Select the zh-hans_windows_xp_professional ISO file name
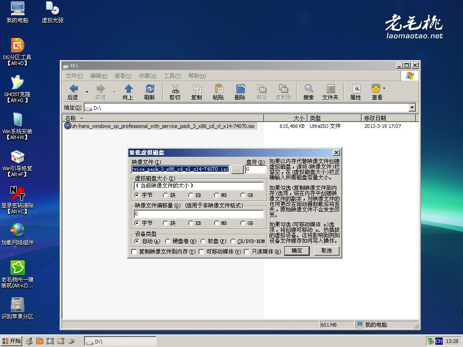Image resolution: width=463 pixels, height=347 pixels. pyautogui.click(x=163, y=126)
